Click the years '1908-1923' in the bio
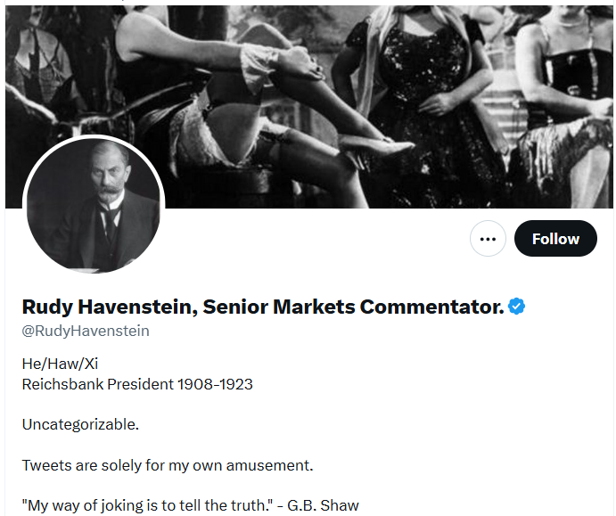Image resolution: width=616 pixels, height=516 pixels. tap(215, 384)
